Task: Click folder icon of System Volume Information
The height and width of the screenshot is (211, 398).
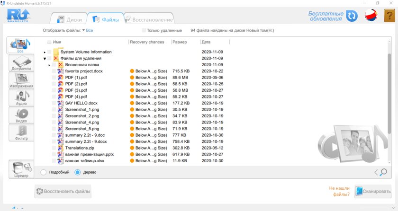Action: 56,52
